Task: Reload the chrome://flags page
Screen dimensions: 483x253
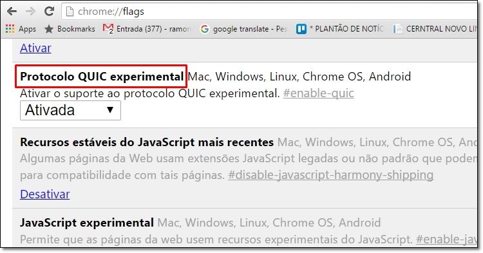Action: tap(50, 12)
